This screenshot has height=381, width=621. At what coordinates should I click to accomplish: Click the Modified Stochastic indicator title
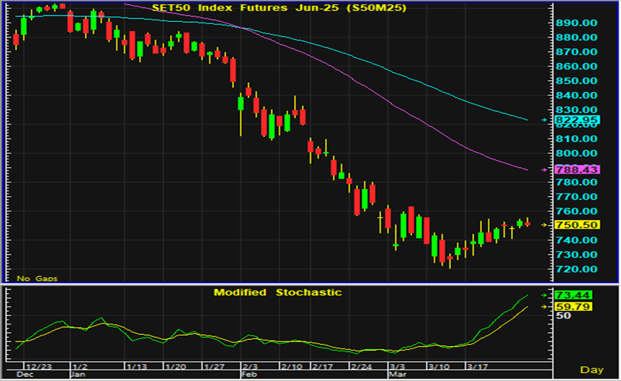[277, 292]
